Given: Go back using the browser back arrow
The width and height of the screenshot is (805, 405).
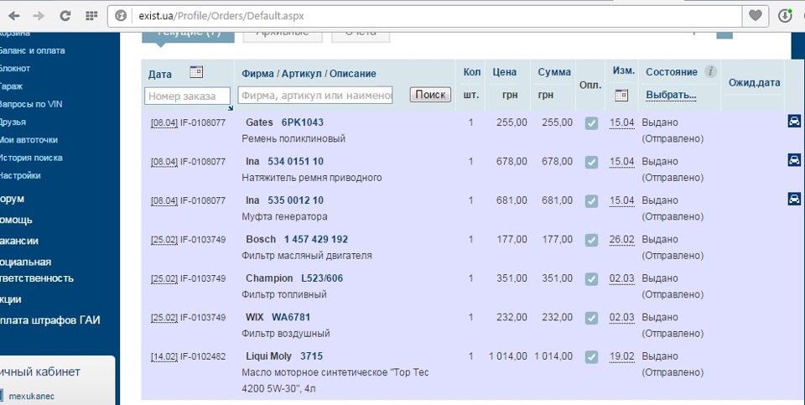Looking at the screenshot, I should pyautogui.click(x=14, y=16).
